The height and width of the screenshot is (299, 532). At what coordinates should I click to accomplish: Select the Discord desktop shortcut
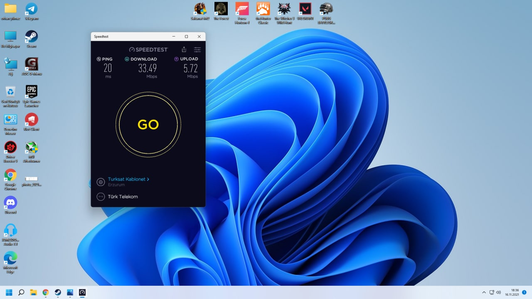[10, 203]
